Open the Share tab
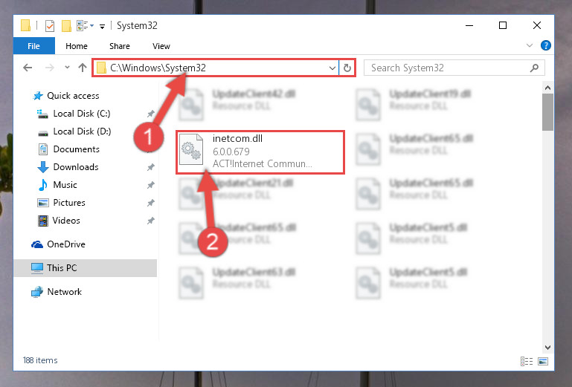The width and height of the screenshot is (572, 387). coord(120,46)
